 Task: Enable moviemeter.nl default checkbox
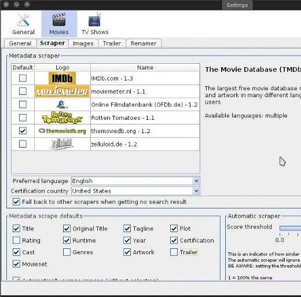(x=23, y=91)
